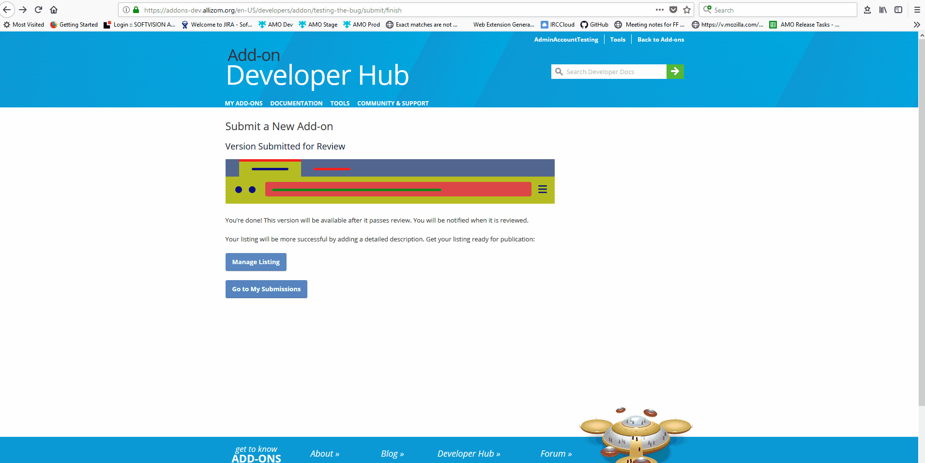
Task: Click the green padlock security icon
Action: click(x=136, y=10)
